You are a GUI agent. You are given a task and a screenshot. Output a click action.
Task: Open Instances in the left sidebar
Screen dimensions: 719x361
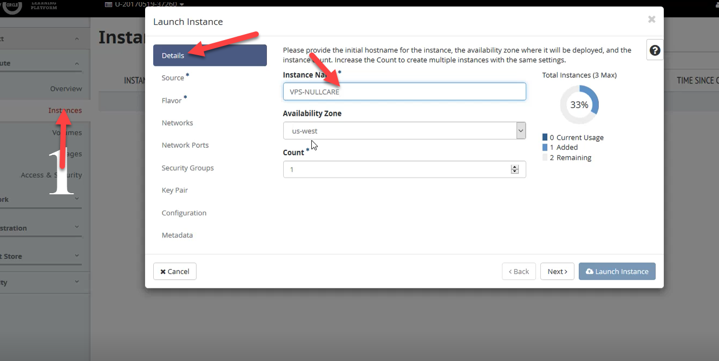point(65,110)
